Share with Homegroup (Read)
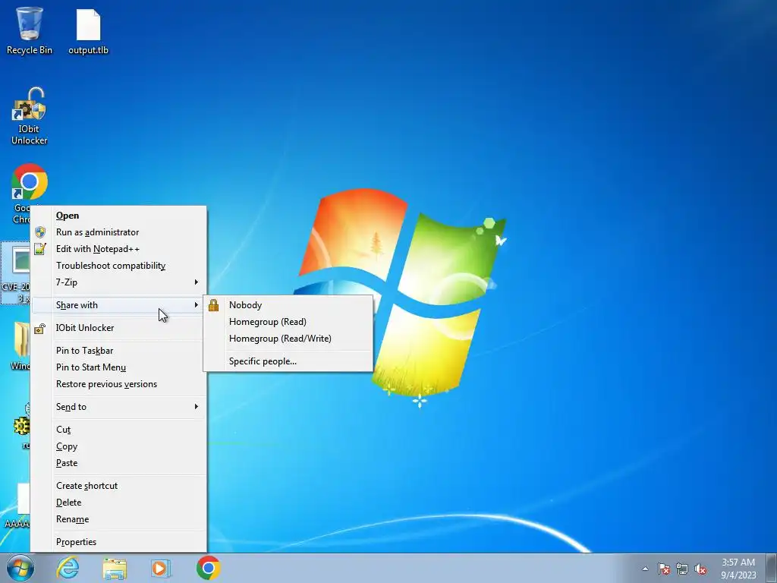Image resolution: width=777 pixels, height=583 pixels. tap(288, 322)
